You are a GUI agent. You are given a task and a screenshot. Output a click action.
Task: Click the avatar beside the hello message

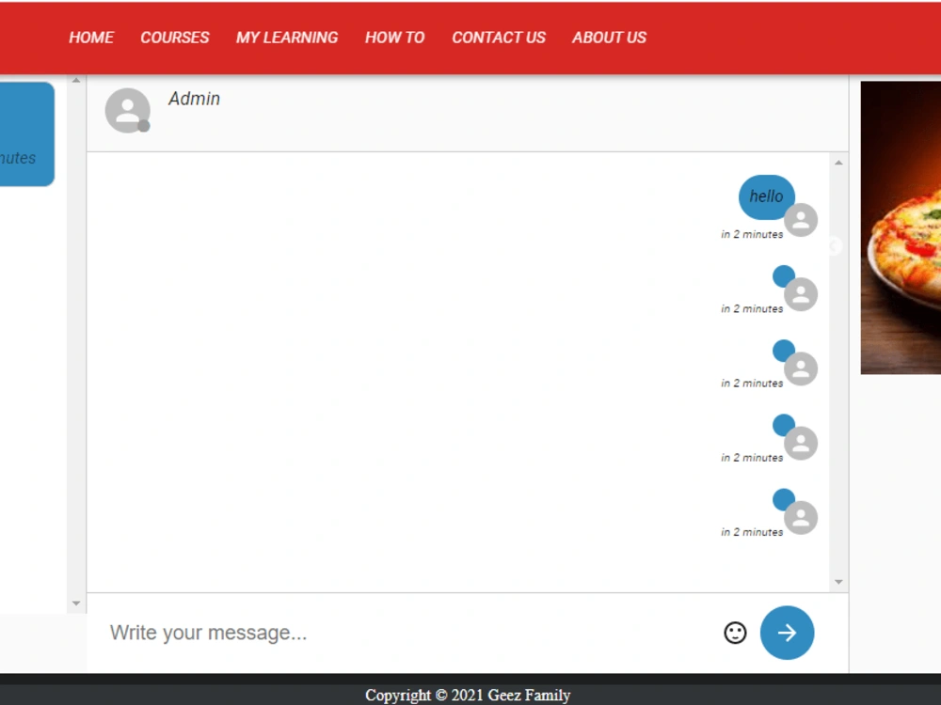pyautogui.click(x=801, y=220)
